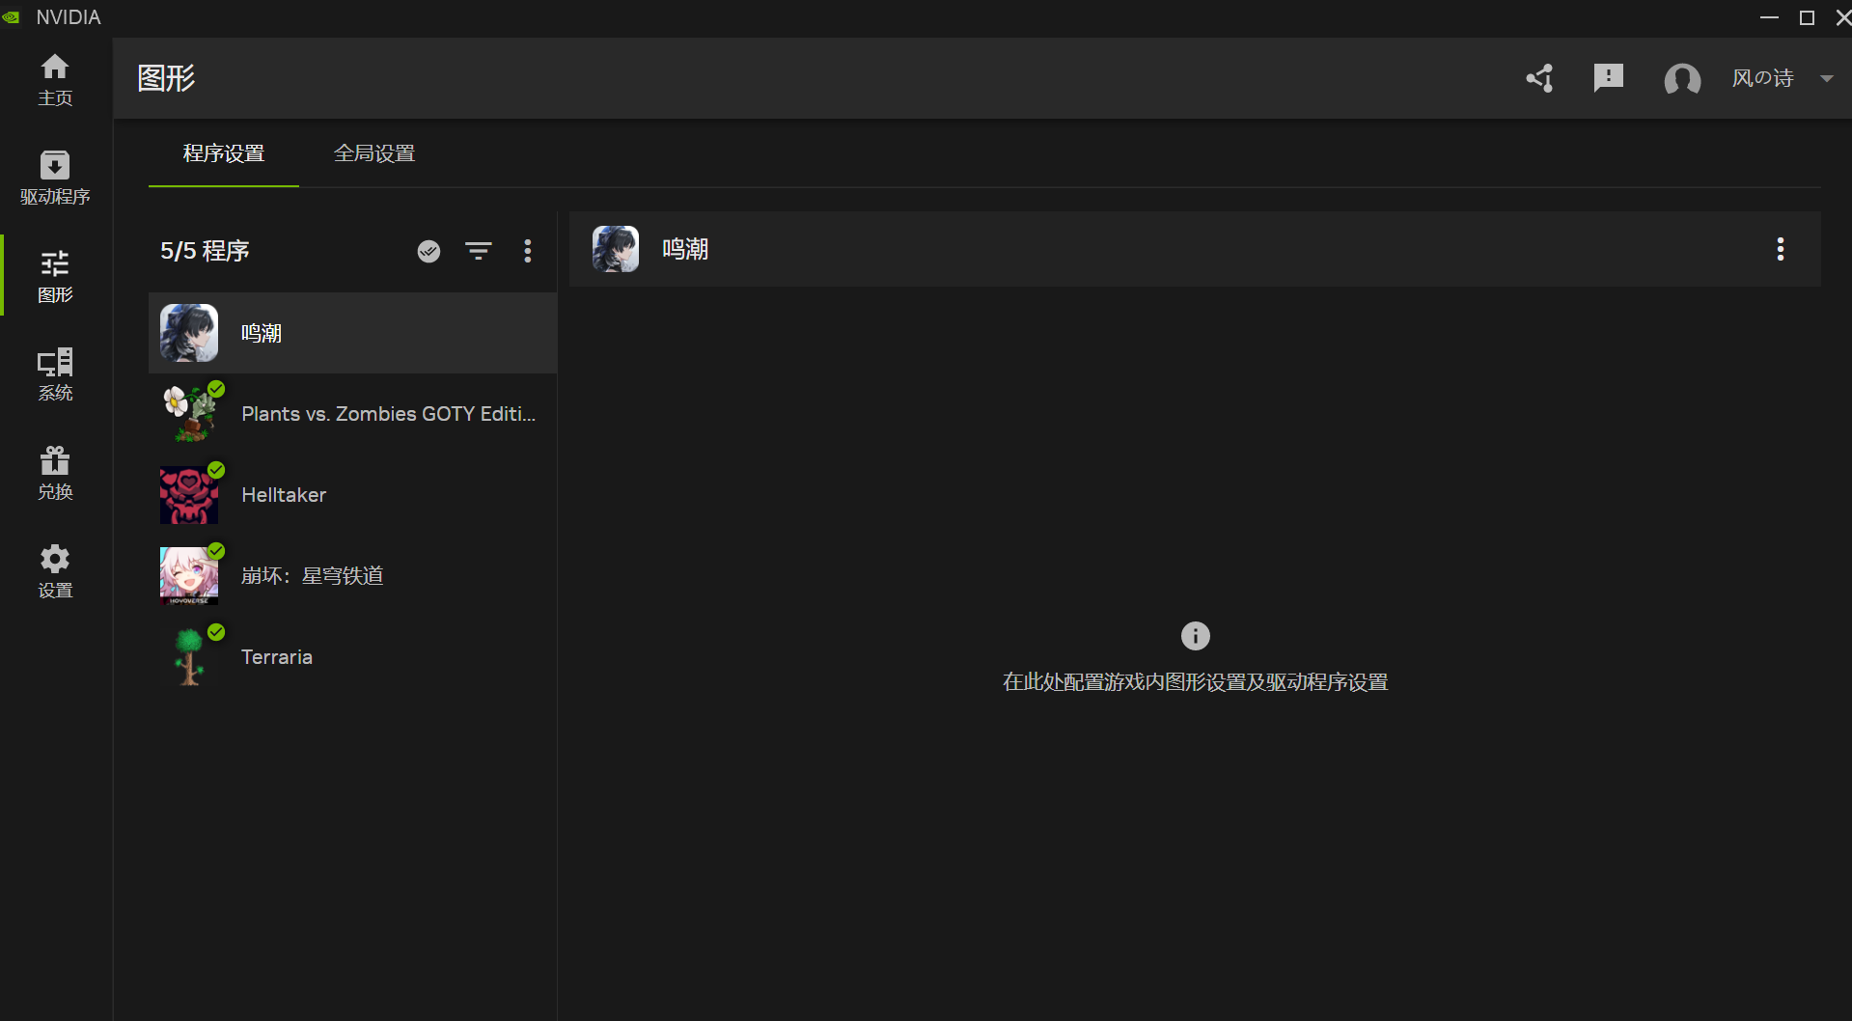Screen dimensions: 1852x1021
Task: Switch to the 程序设置 tab
Action: (224, 153)
